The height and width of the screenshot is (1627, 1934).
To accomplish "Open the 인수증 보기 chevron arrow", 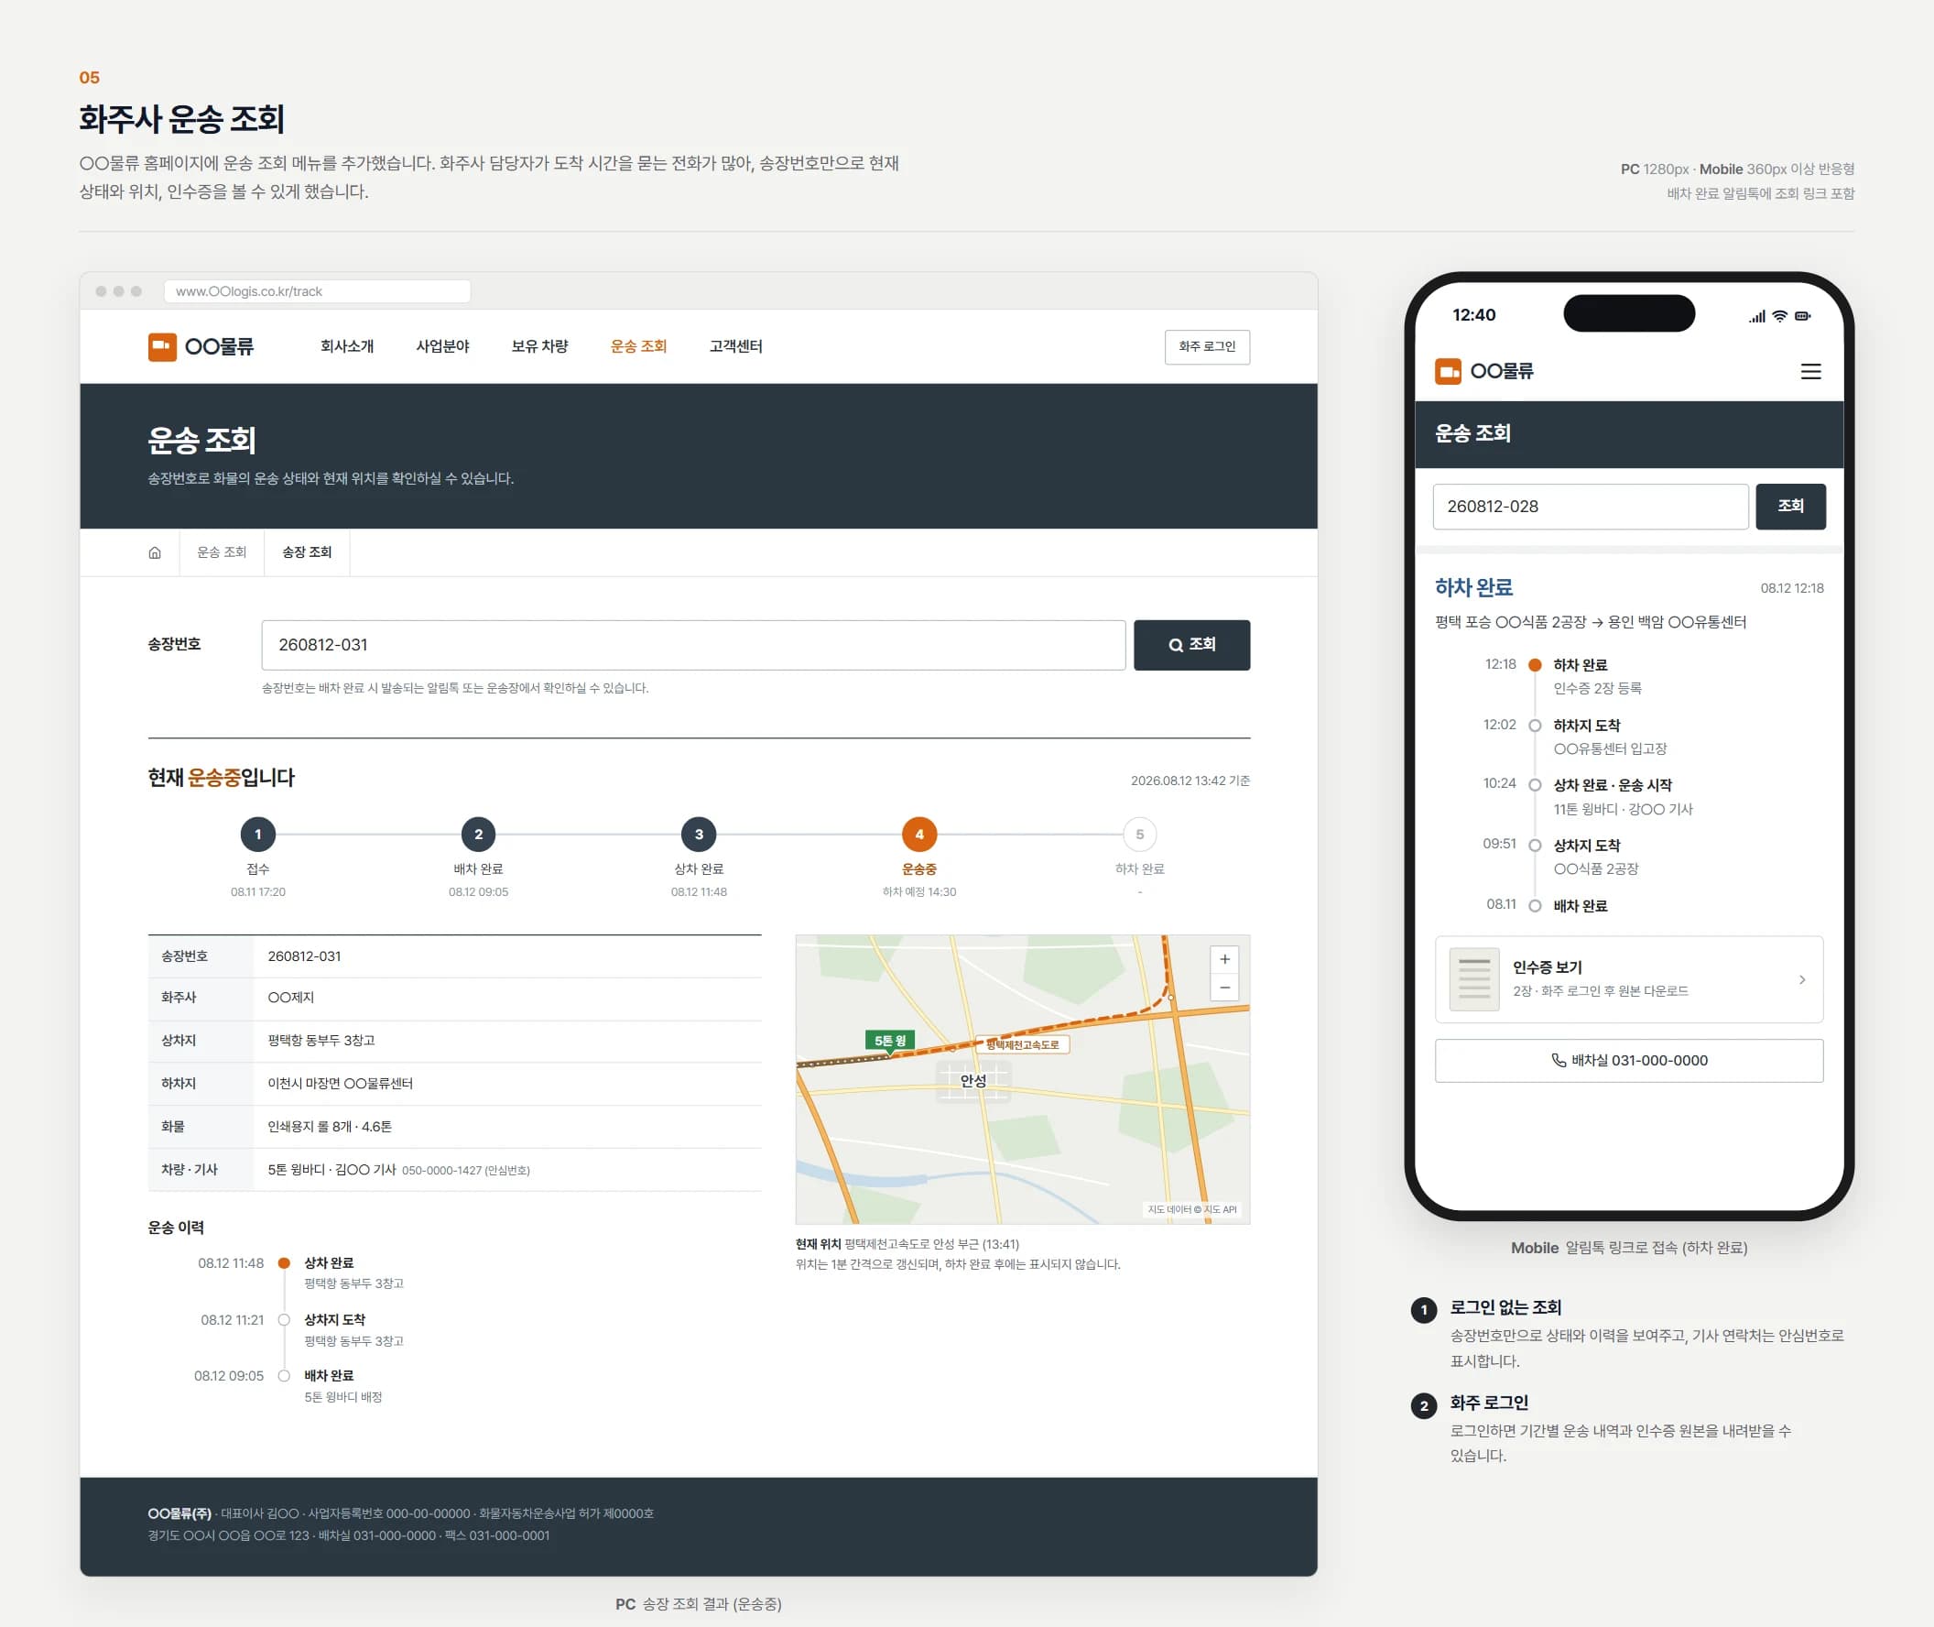I will (x=1802, y=979).
